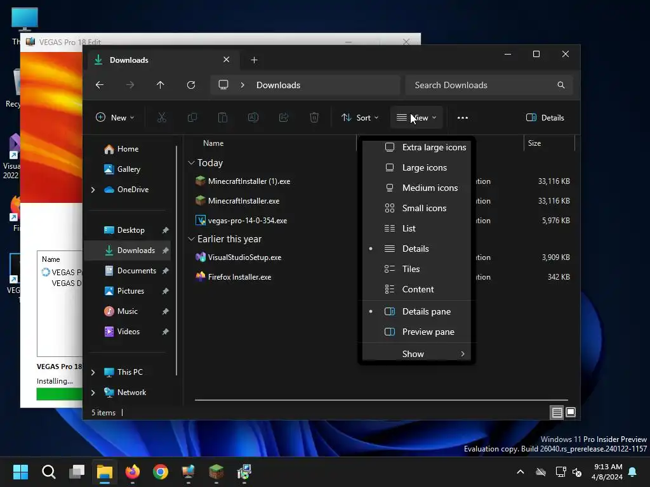
Task: Switch to details view status bar icon
Action: 557,412
